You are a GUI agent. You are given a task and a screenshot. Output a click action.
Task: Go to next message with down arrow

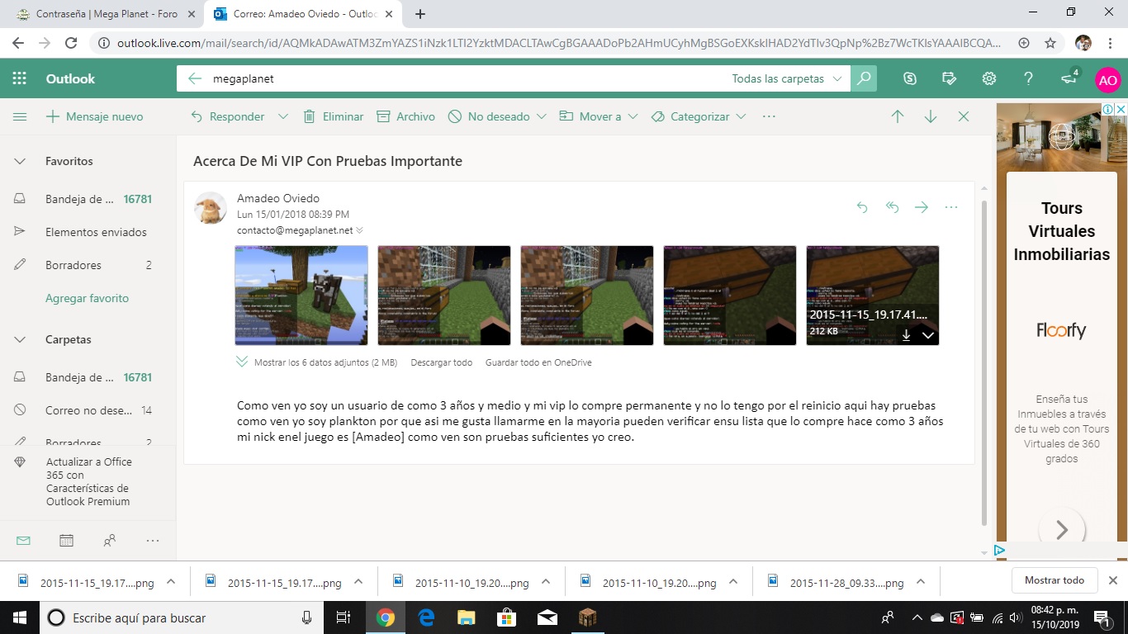coord(931,117)
